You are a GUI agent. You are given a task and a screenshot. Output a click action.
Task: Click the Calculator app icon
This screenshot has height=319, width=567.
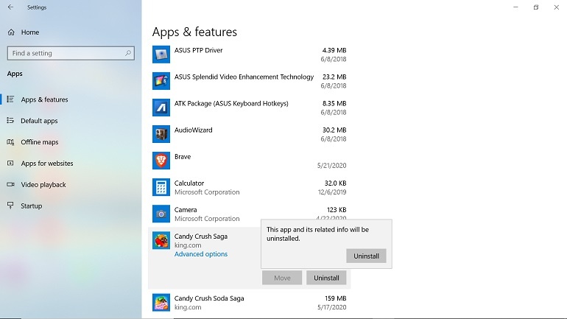pyautogui.click(x=161, y=187)
